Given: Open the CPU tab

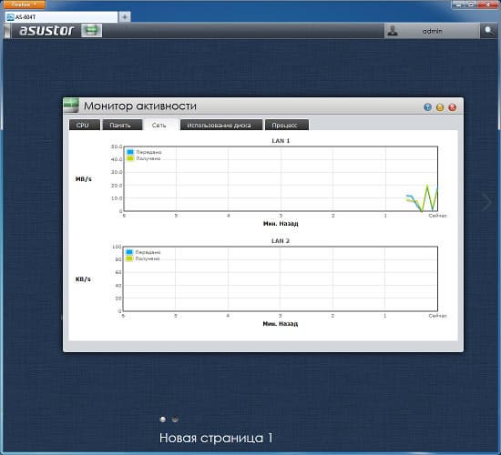Looking at the screenshot, I should [x=85, y=126].
